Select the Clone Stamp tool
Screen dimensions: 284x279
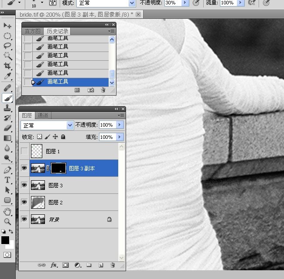(x=7, y=108)
